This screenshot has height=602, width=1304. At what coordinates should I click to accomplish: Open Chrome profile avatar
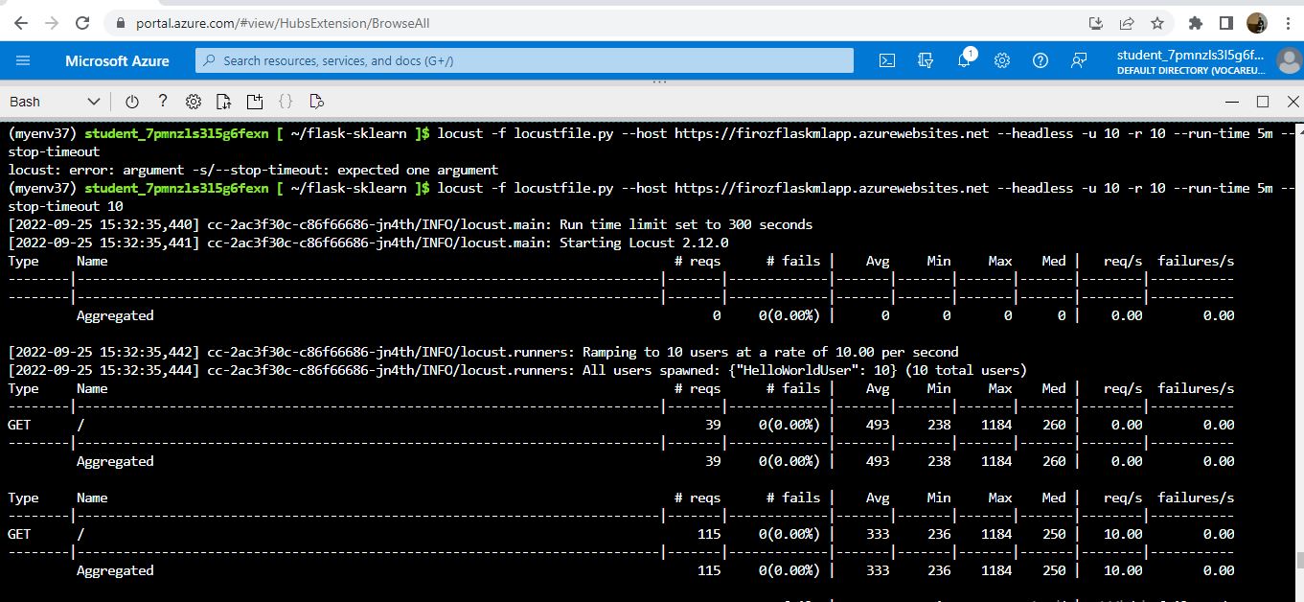(x=1256, y=23)
